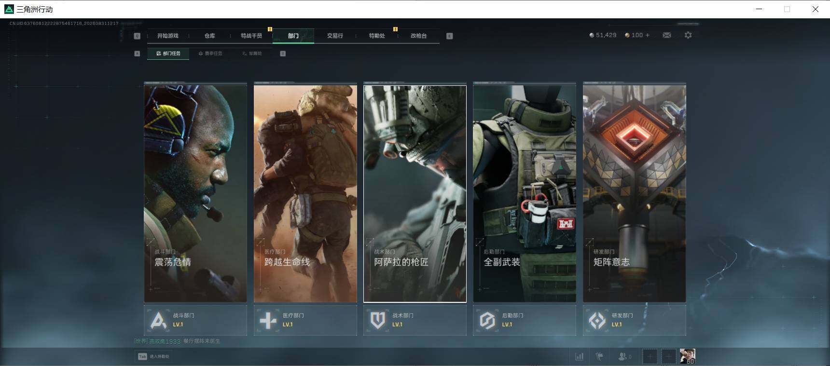Select the 部门任务 sub-tab
The width and height of the screenshot is (830, 366).
tap(168, 54)
